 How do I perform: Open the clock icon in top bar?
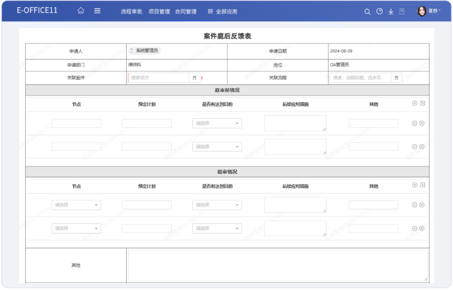379,11
